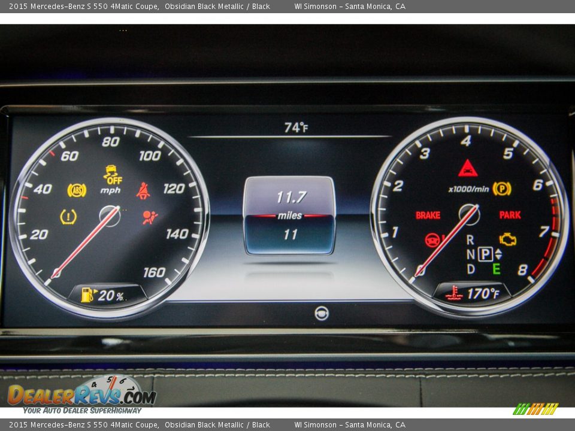The height and width of the screenshot is (431, 575).
Task: Click the up/down arrows beside the P gear
Action: pyautogui.click(x=498, y=254)
